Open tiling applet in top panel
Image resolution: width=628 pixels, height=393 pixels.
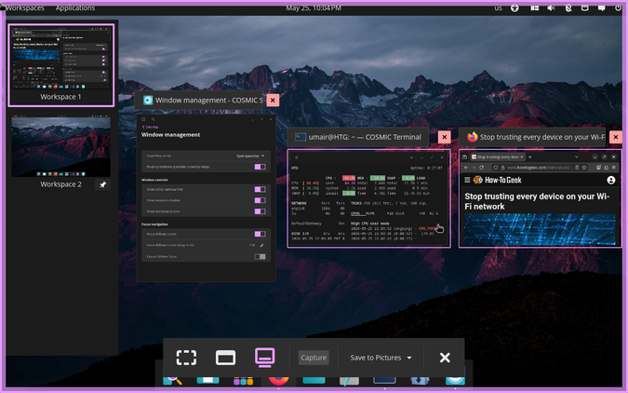535,8
